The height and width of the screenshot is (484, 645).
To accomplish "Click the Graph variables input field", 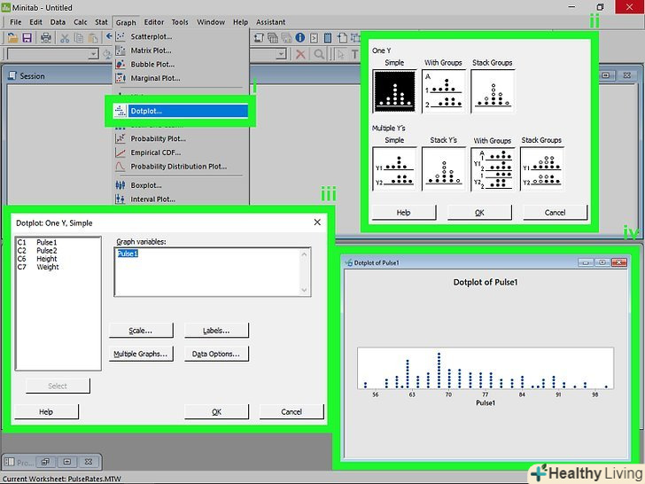I will coord(213,271).
